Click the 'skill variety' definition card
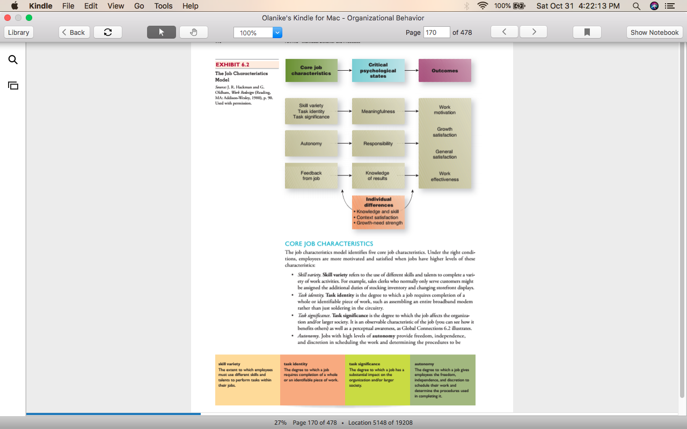The image size is (687, 429). [x=247, y=380]
